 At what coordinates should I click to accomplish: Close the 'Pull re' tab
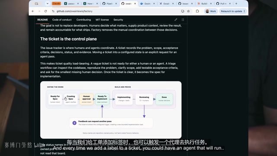click(x=230, y=3)
